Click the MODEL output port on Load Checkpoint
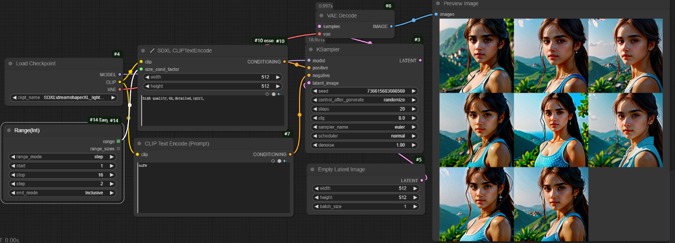Image resolution: width=675 pixels, height=243 pixels. 120,75
